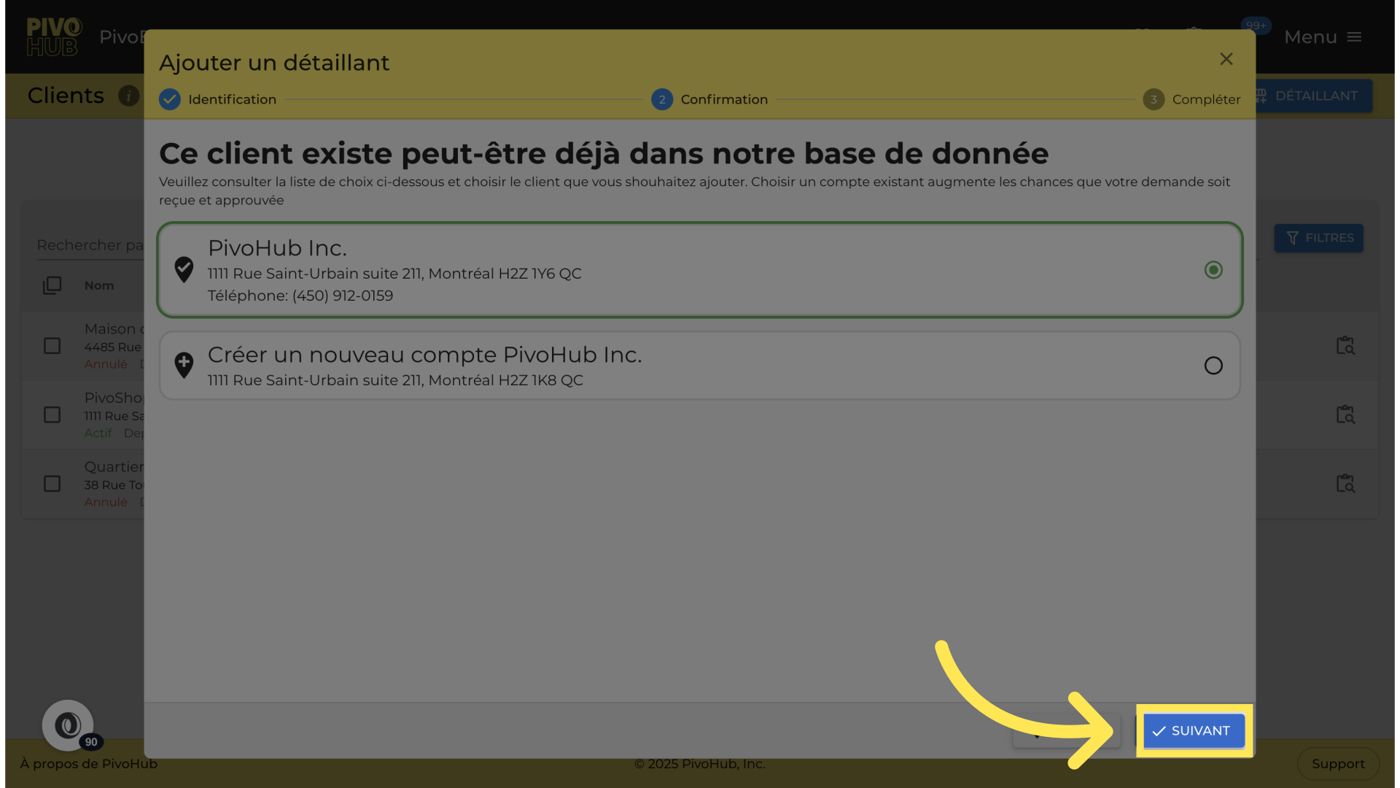Viewport: 1400px width, 788px height.
Task: Select the existing PivoHub Inc. radio option
Action: click(1213, 270)
